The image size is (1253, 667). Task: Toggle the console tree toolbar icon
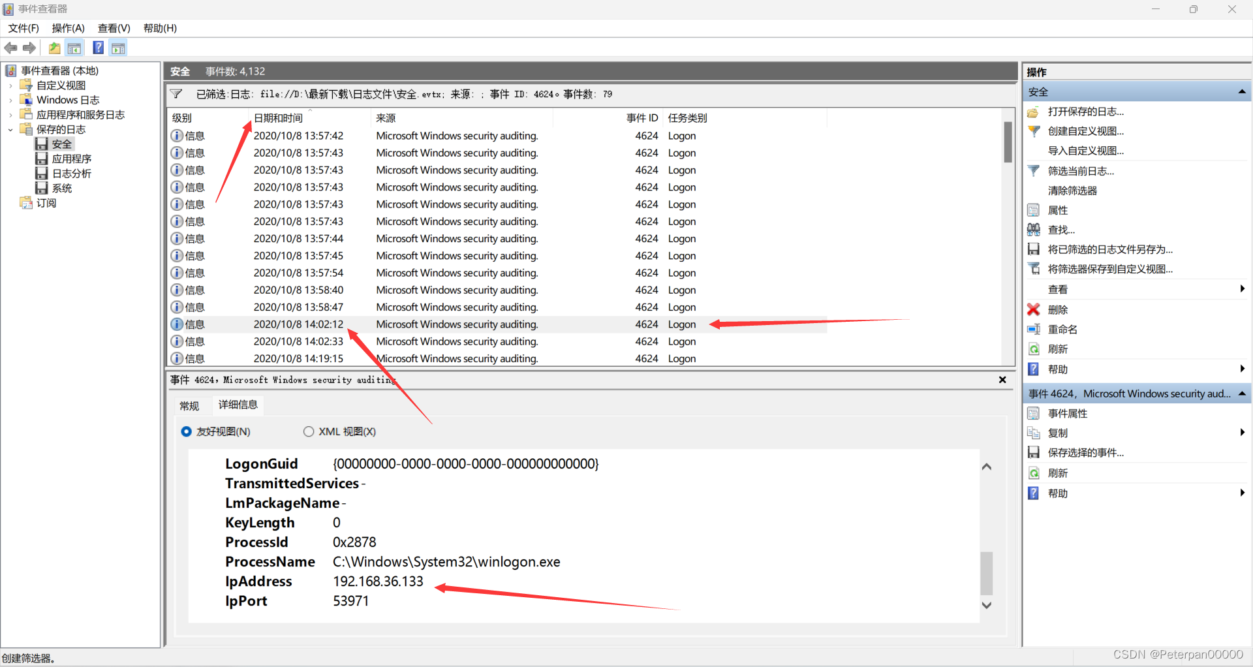coord(74,48)
